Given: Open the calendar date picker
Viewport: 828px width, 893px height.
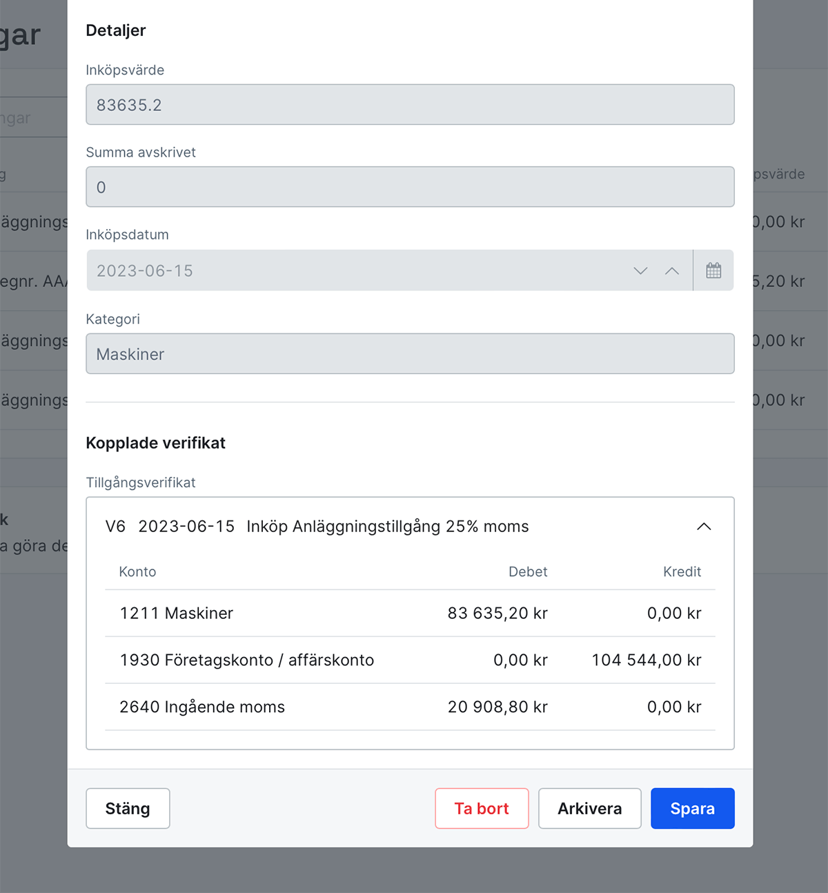Looking at the screenshot, I should click(x=713, y=270).
